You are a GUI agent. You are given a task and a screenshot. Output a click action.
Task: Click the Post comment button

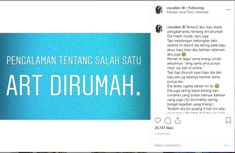pos(227,145)
